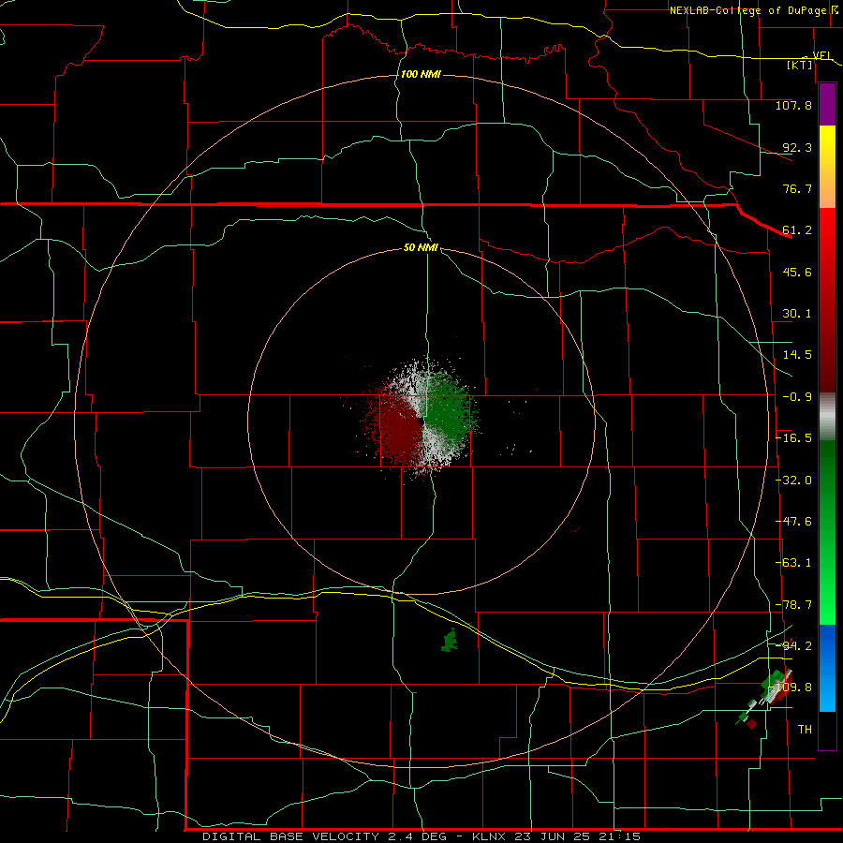
Task: Select the -0.9 scale value
Action: point(797,397)
